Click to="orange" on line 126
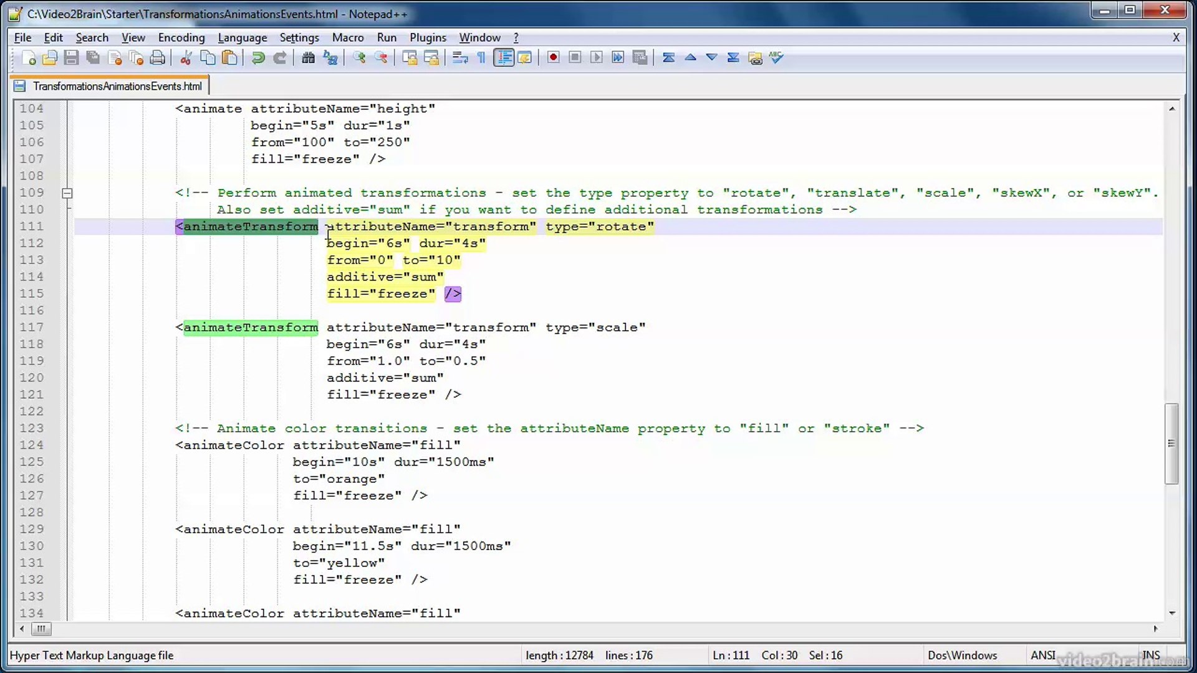This screenshot has height=673, width=1197. (x=339, y=479)
